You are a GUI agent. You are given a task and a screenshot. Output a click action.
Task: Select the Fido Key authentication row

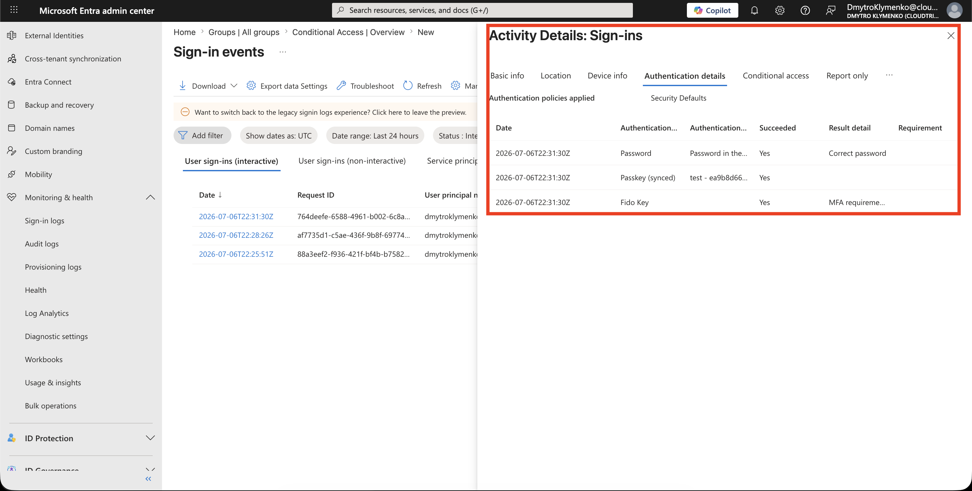tap(723, 202)
